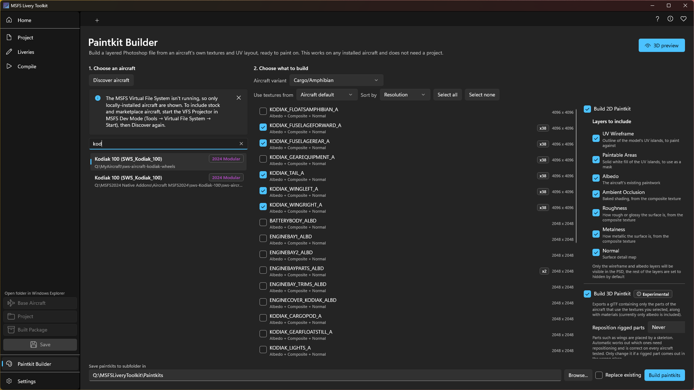
Task: Click Build paintkits button
Action: point(664,375)
